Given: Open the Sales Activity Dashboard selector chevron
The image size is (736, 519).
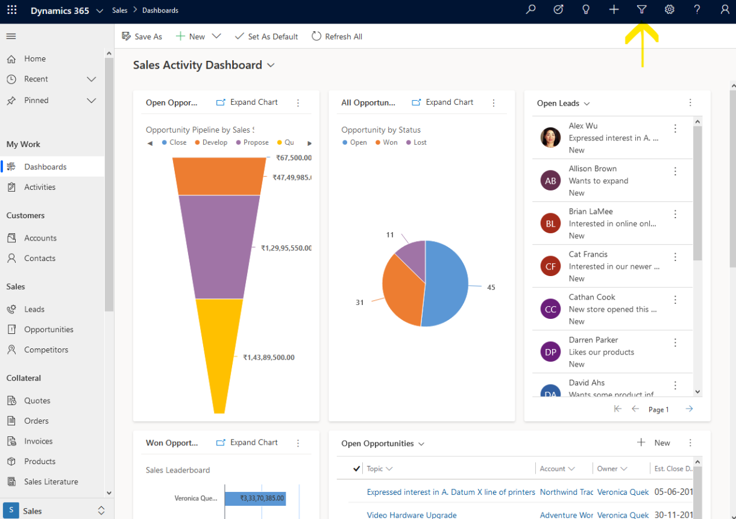Looking at the screenshot, I should [270, 65].
